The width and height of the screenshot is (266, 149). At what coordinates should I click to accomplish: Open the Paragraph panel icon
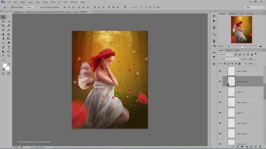(x=214, y=57)
